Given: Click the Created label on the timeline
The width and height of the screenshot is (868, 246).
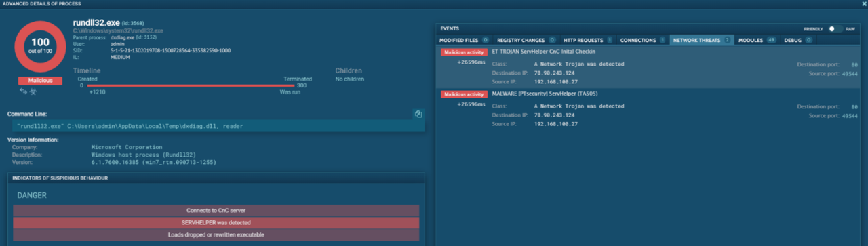Looking at the screenshot, I should pyautogui.click(x=87, y=79).
